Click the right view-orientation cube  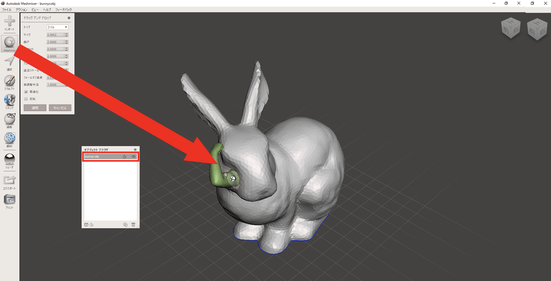(537, 29)
